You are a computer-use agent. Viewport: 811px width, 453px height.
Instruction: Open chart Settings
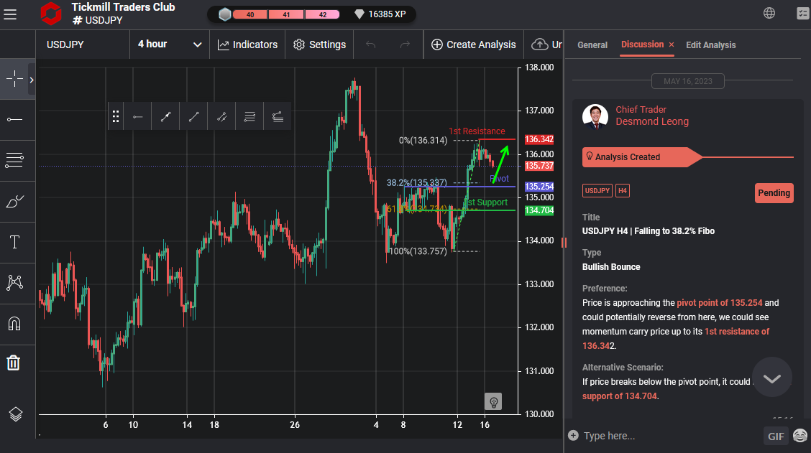click(319, 45)
